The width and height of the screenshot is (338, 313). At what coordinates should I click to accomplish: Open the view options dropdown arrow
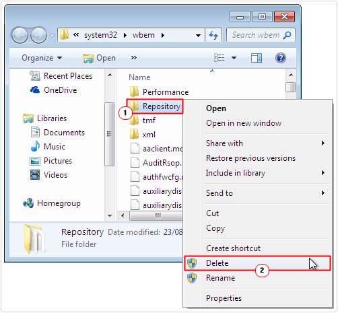click(234, 58)
